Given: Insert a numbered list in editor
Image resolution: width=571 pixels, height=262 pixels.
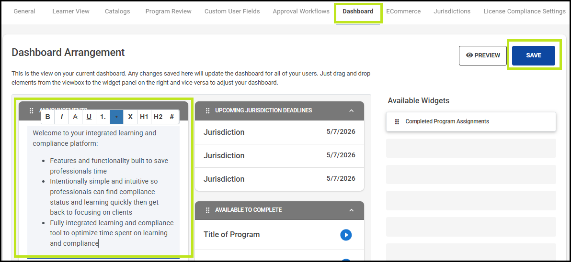Looking at the screenshot, I should (103, 117).
